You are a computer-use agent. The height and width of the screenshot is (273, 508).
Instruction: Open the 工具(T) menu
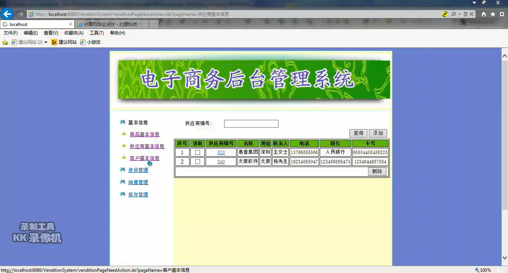97,33
